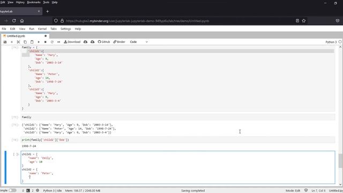The image size is (343, 193).
Task: Click the browser Home button
Action: pyautogui.click(x=22, y=21)
